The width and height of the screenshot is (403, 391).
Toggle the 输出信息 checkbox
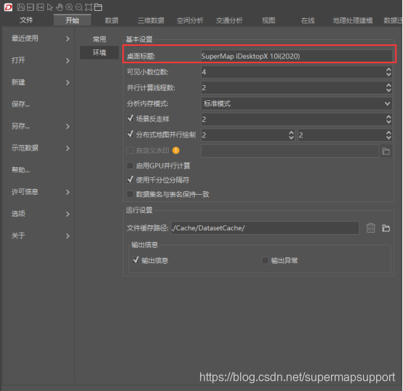[136, 260]
